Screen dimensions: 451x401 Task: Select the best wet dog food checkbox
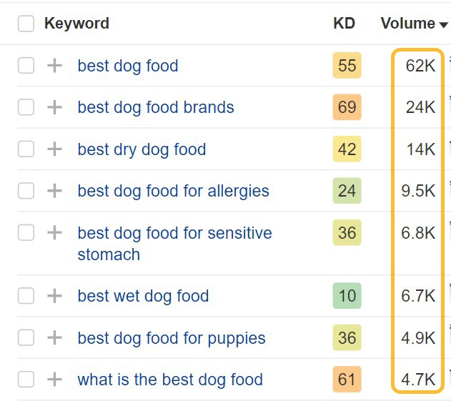pyautogui.click(x=26, y=296)
